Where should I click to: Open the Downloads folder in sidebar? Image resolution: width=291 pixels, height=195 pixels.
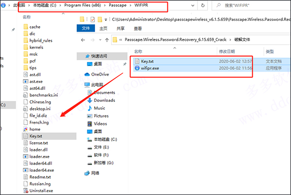pyautogui.click(x=104, y=100)
